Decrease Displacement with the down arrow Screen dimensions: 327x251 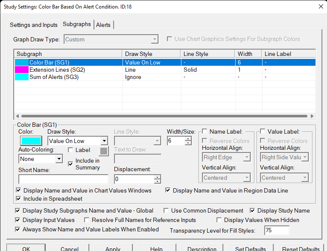click(157, 181)
